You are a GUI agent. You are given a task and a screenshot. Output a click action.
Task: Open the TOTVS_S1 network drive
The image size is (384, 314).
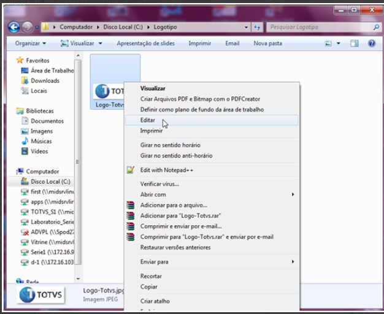click(x=47, y=212)
